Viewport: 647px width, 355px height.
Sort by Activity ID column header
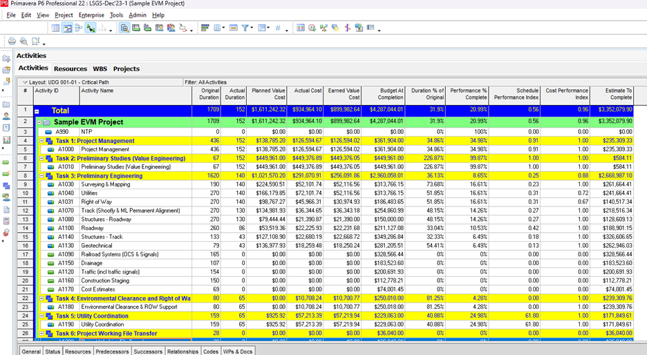[56, 95]
